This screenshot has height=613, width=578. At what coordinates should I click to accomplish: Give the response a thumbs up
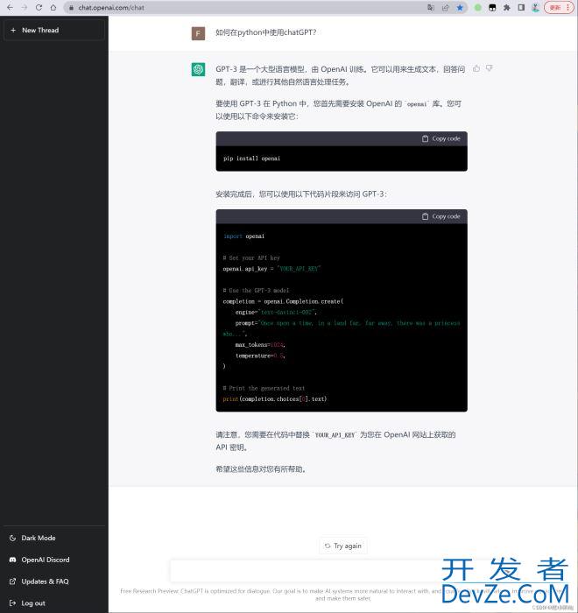pyautogui.click(x=476, y=69)
